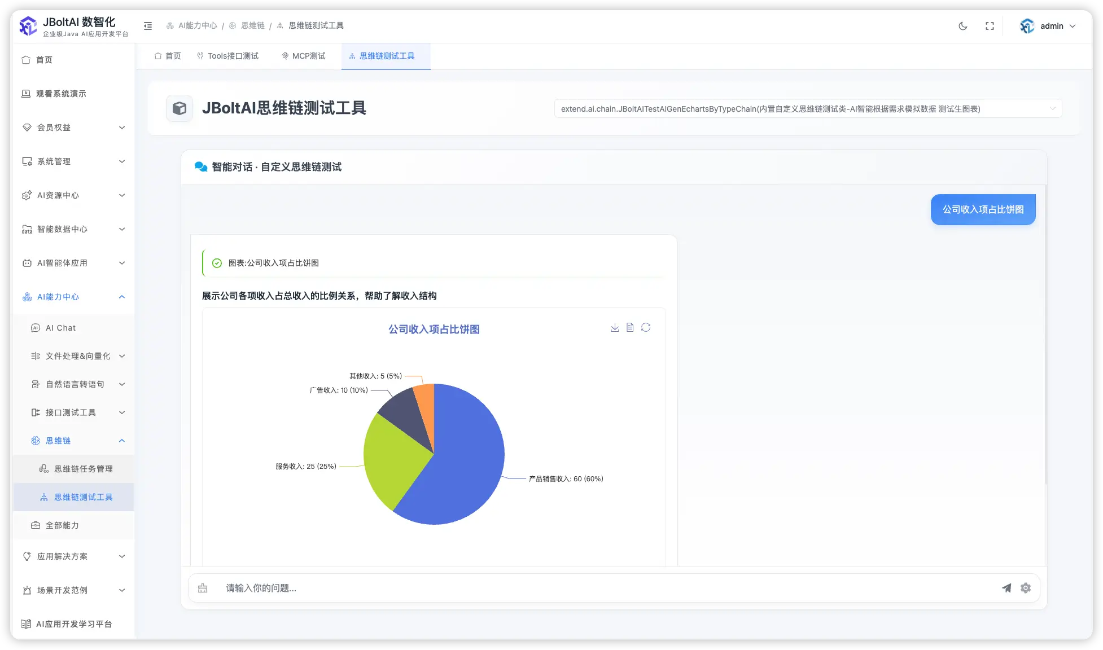Click the question input field
This screenshot has height=650, width=1103.
click(452, 588)
